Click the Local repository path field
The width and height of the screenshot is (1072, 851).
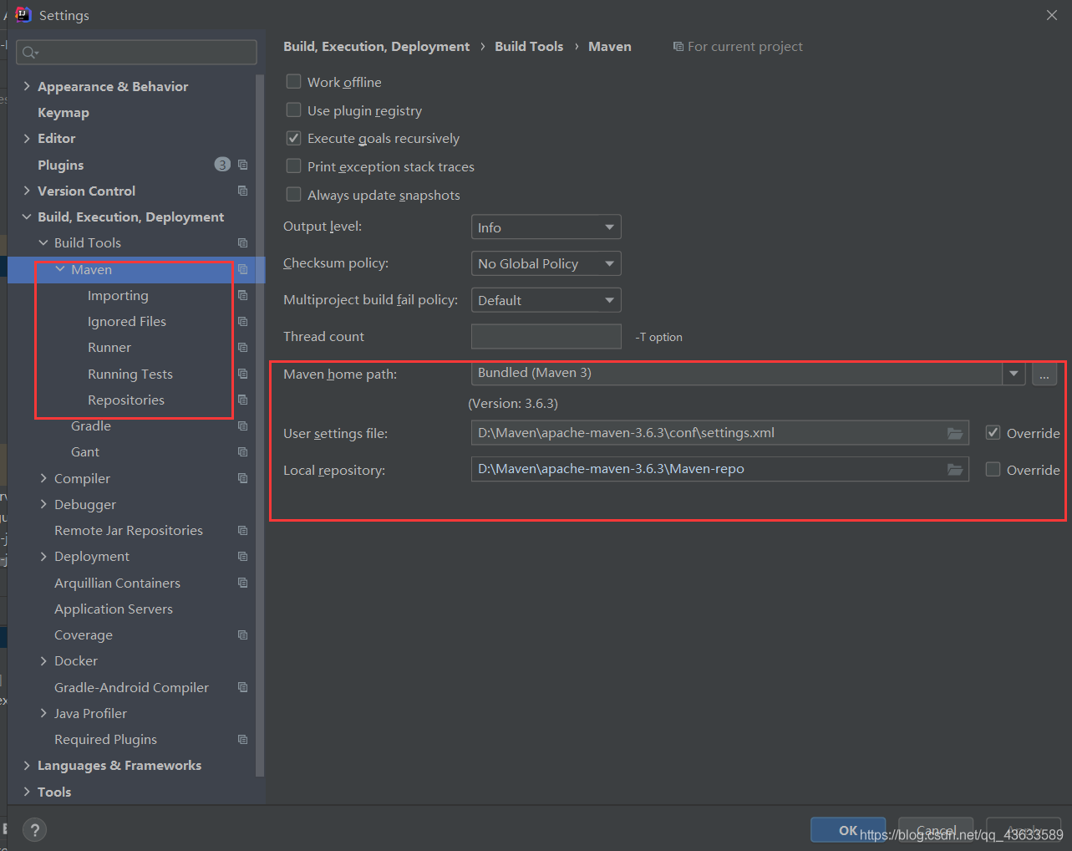pos(720,469)
